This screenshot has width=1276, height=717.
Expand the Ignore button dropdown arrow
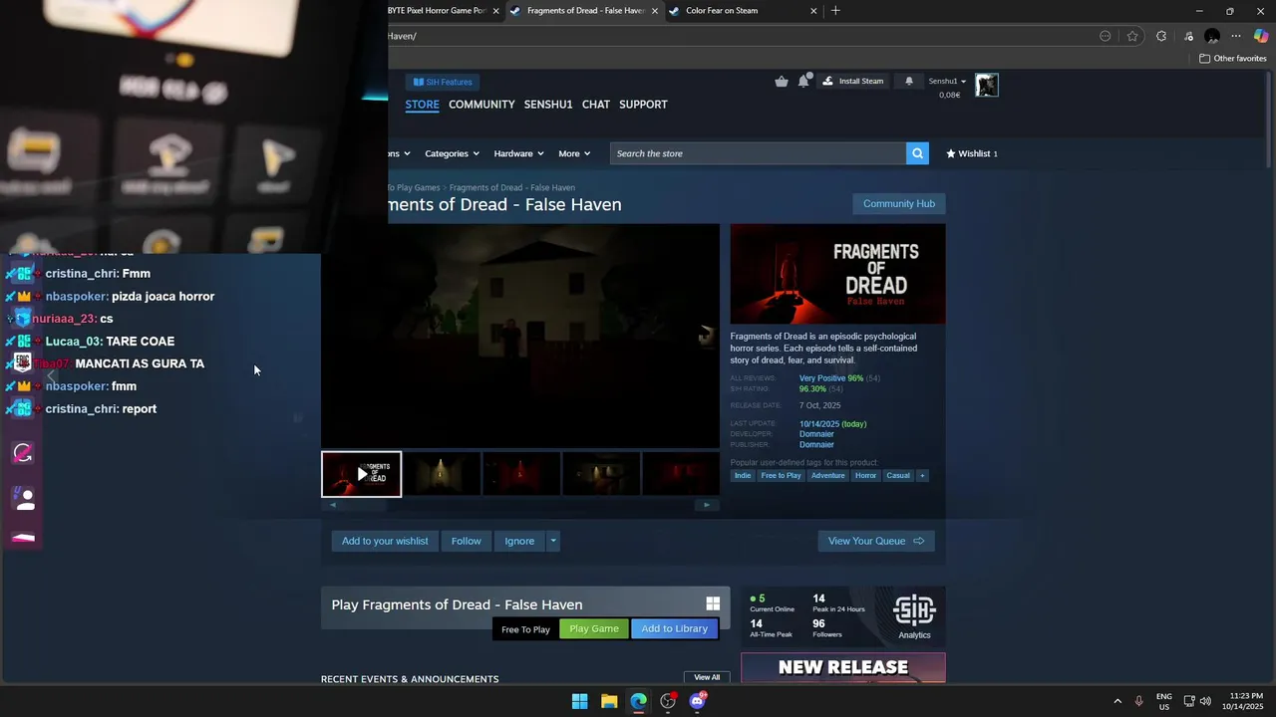[x=553, y=541]
